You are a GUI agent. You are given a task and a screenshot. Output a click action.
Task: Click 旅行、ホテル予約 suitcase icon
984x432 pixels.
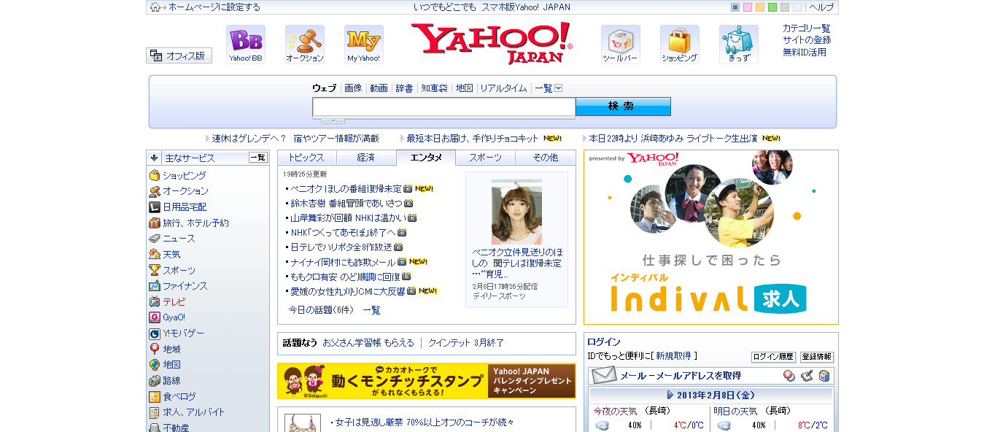pos(155,223)
